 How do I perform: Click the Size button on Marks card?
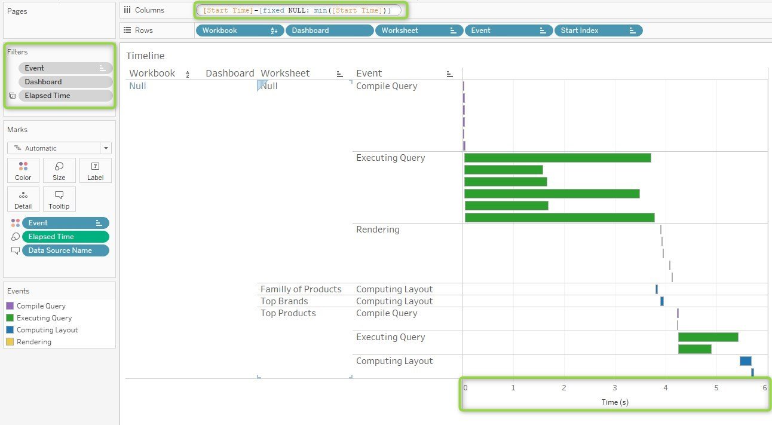click(59, 170)
